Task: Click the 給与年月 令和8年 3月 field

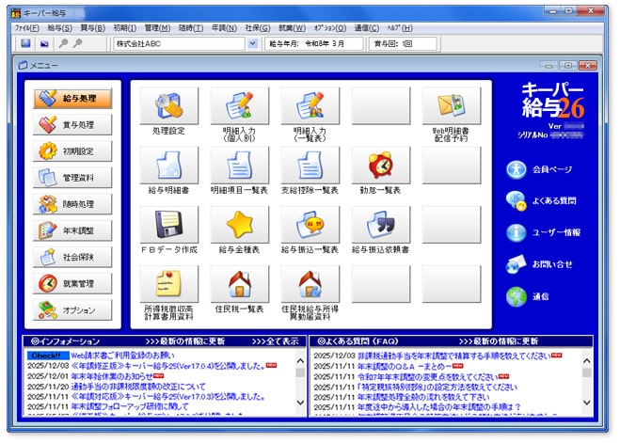Action: [x=314, y=43]
